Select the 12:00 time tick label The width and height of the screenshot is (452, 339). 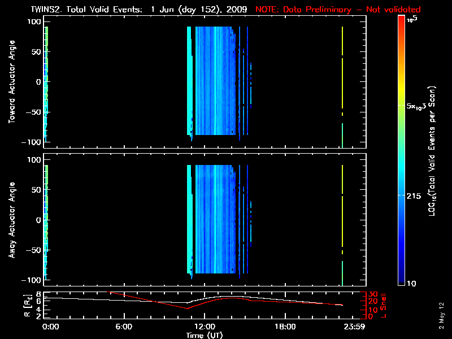point(205,327)
